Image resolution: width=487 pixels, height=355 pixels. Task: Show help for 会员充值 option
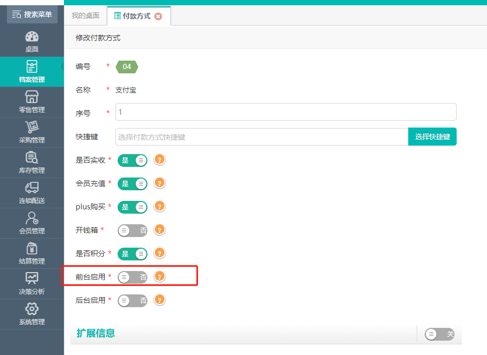[159, 183]
